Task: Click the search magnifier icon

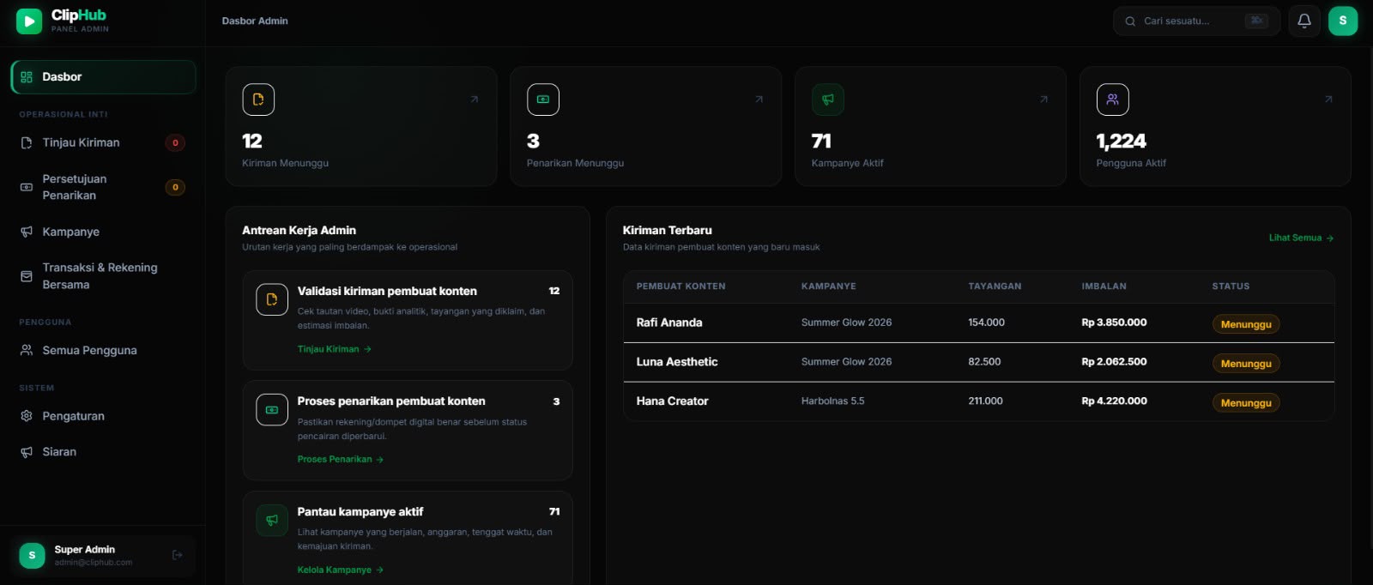Action: click(x=1130, y=21)
